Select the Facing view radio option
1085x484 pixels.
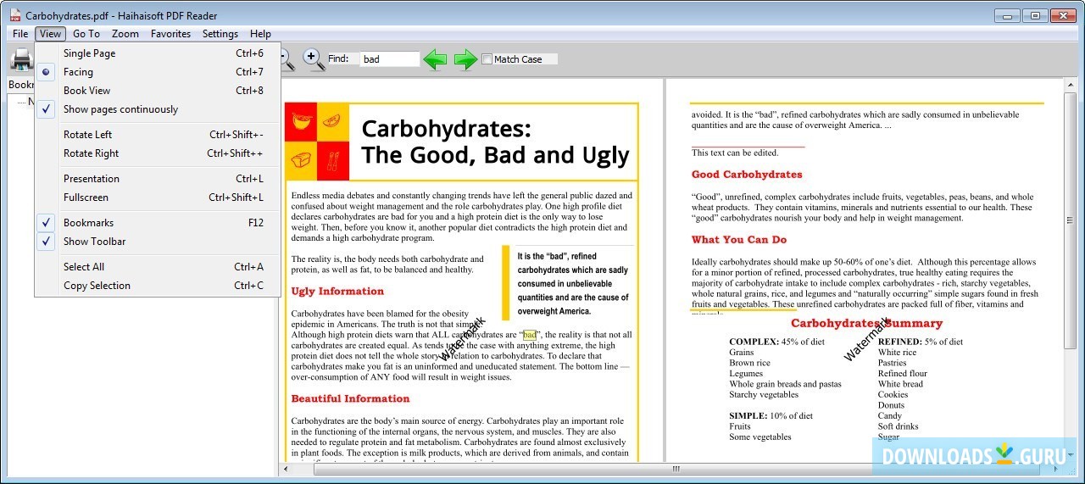coord(158,72)
